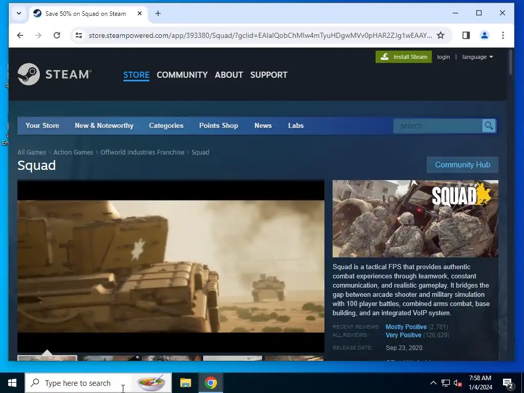Image resolution: width=524 pixels, height=393 pixels.
Task: Show hidden system tray icons
Action: click(433, 383)
